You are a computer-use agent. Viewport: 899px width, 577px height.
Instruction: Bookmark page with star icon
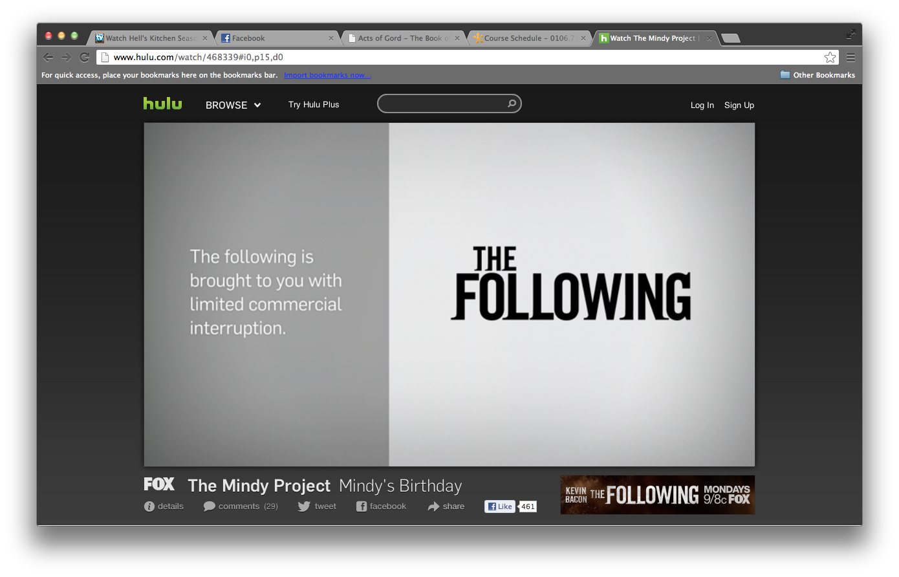830,58
